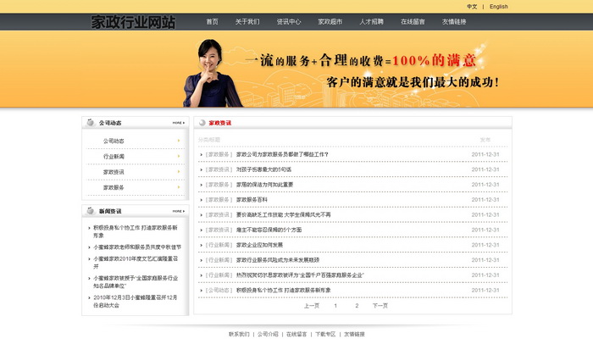Screen dimensions: 593x344
Task: Click the yellow arrow beside 行业新闻
Action: click(x=179, y=156)
